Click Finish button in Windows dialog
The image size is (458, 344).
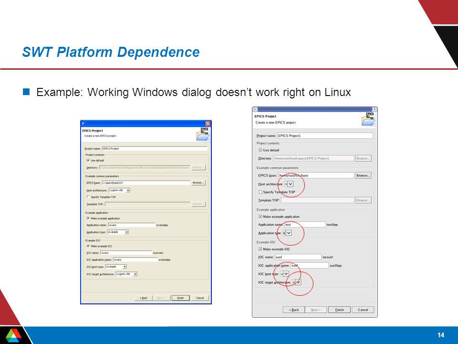tap(180, 298)
